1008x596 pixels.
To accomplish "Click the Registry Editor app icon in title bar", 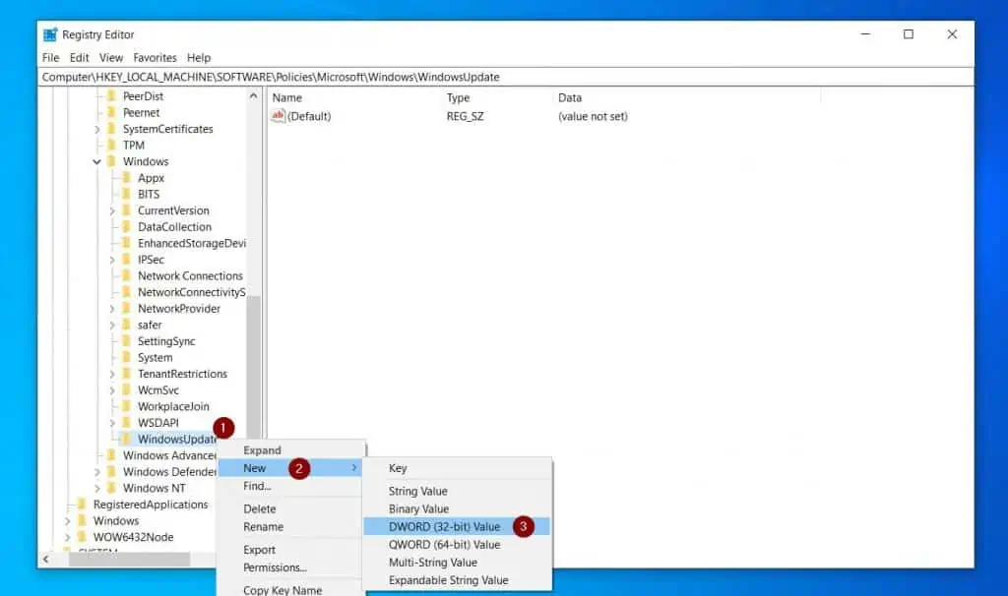I will click(50, 34).
